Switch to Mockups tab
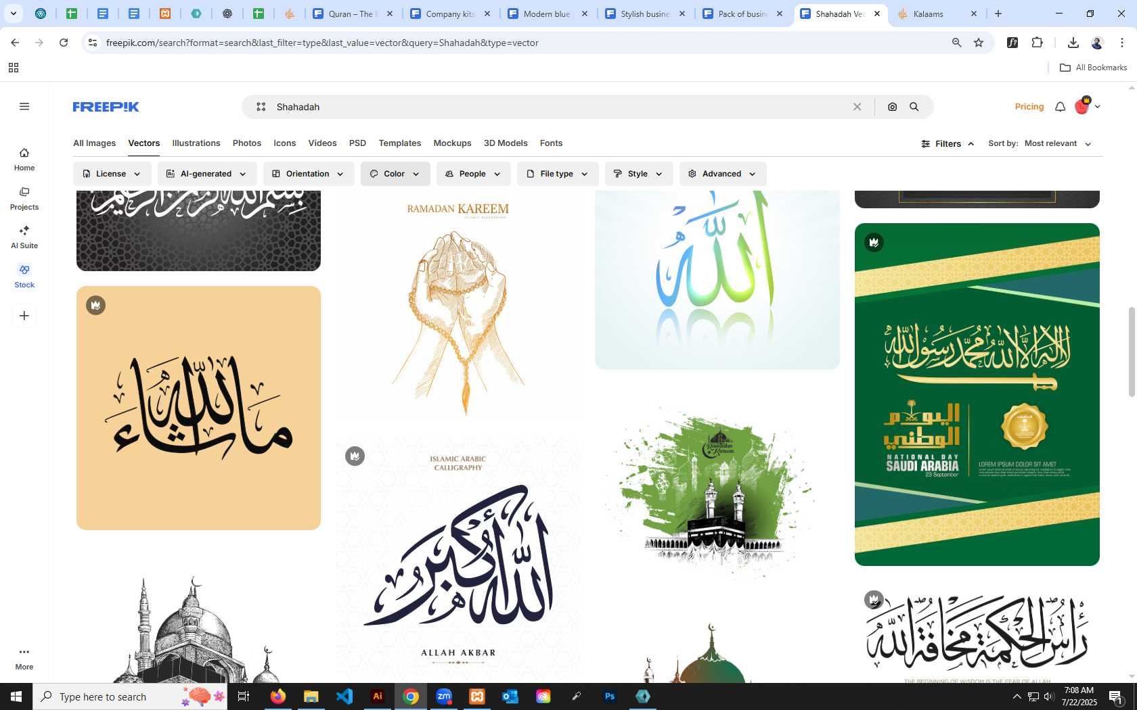1137x710 pixels. pyautogui.click(x=452, y=143)
